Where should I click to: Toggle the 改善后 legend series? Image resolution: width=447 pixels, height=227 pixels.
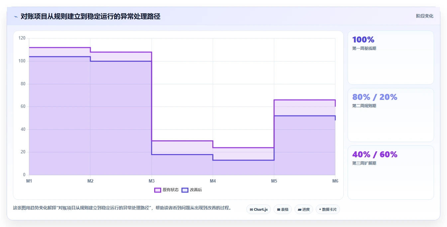click(x=191, y=190)
